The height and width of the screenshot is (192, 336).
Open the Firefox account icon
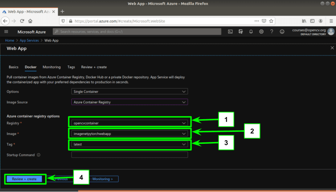coord(320,21)
